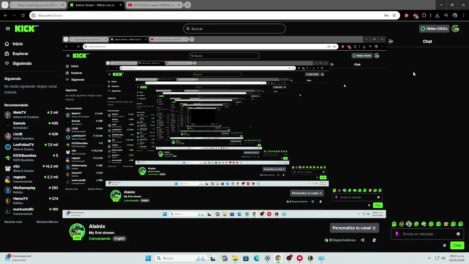Open the Chrome three-dot menu
The image size is (469, 264).
[463, 15]
